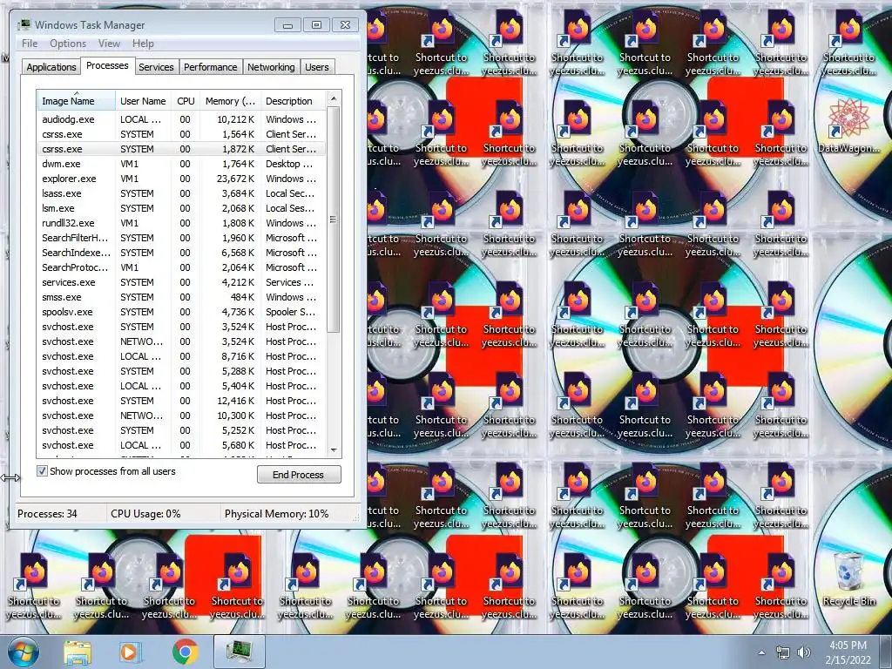Minimize the Task Manager window
This screenshot has width=892, height=669.
pyautogui.click(x=287, y=25)
